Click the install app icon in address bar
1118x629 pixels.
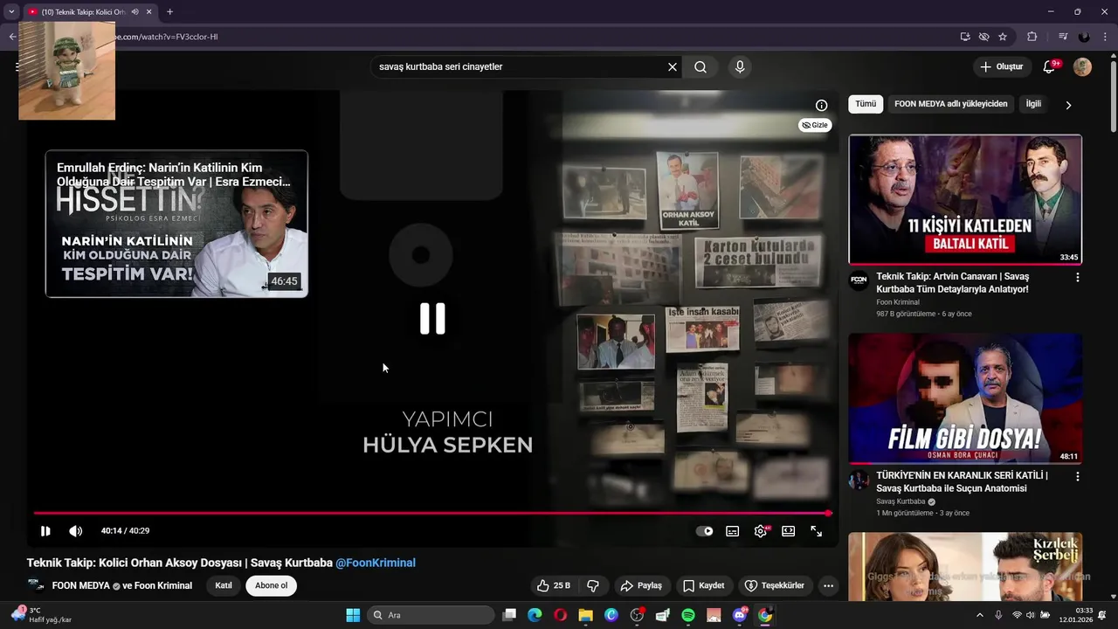click(965, 37)
